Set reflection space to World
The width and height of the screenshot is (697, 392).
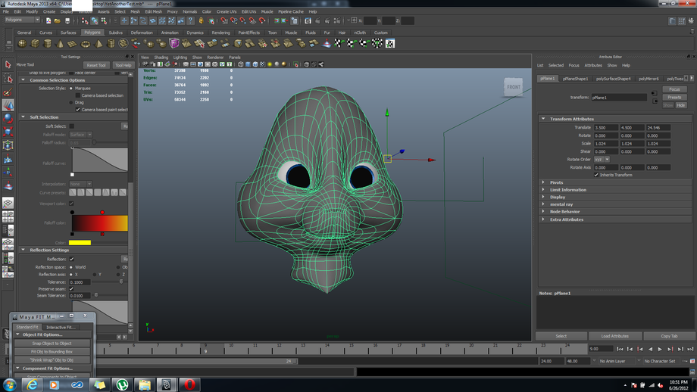pos(71,267)
